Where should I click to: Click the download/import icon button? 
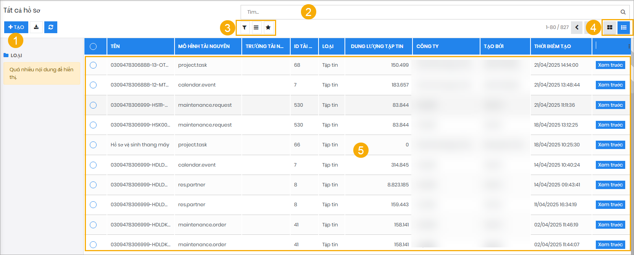coord(36,27)
